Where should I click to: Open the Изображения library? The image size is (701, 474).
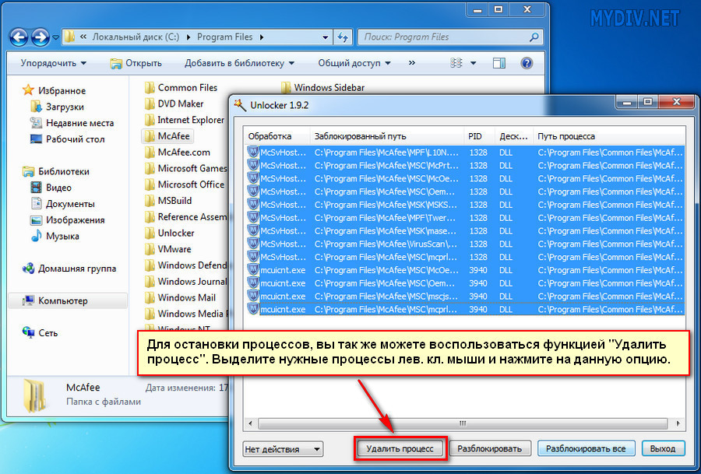tap(68, 219)
